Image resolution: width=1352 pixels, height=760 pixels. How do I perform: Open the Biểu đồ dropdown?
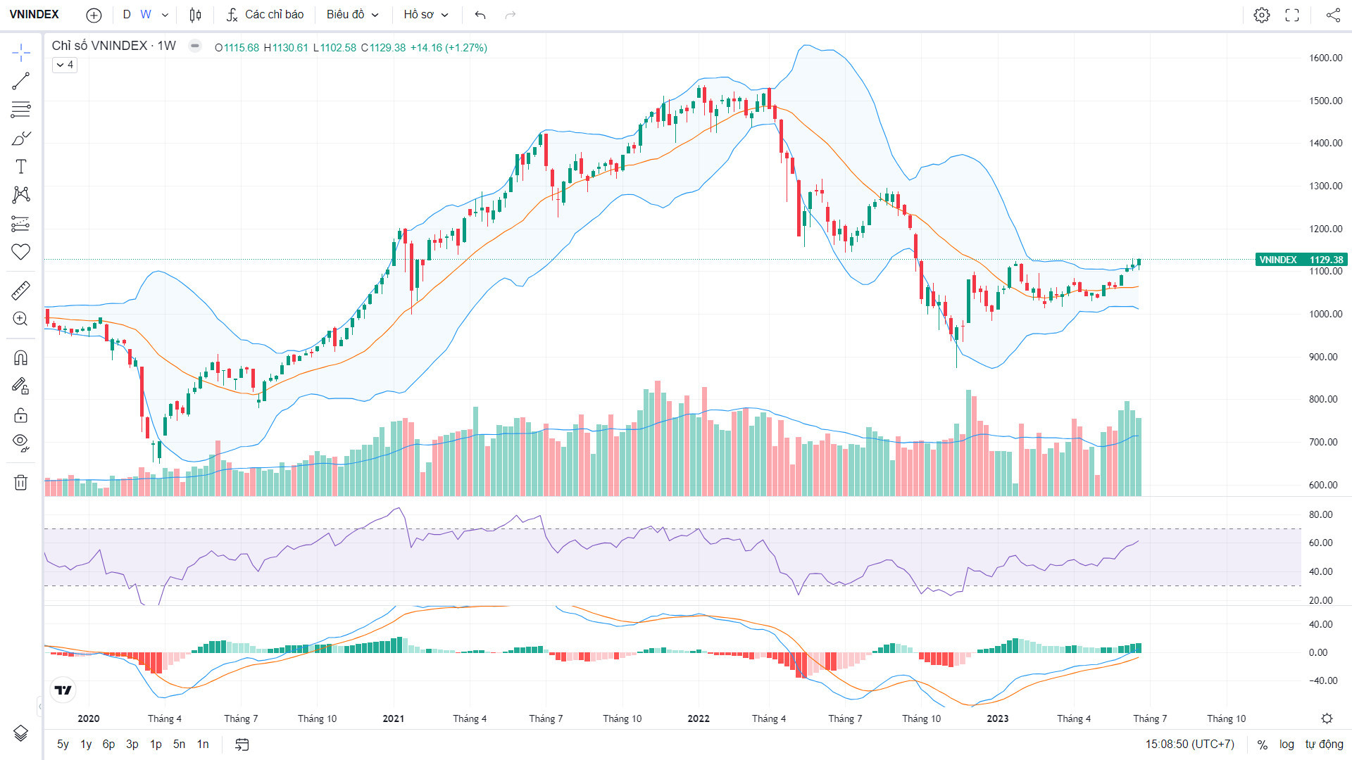click(353, 15)
